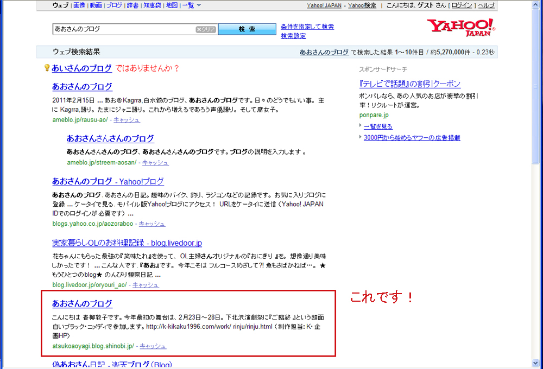
Task: Open 3000円から始めるヤフーの広告掲載 link
Action: [x=412, y=137]
